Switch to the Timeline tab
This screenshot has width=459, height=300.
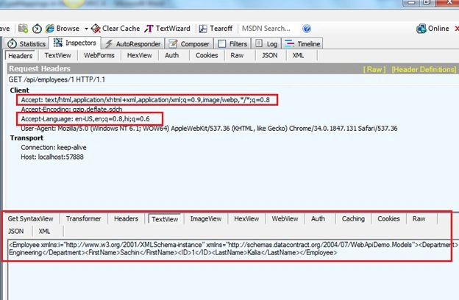point(302,43)
